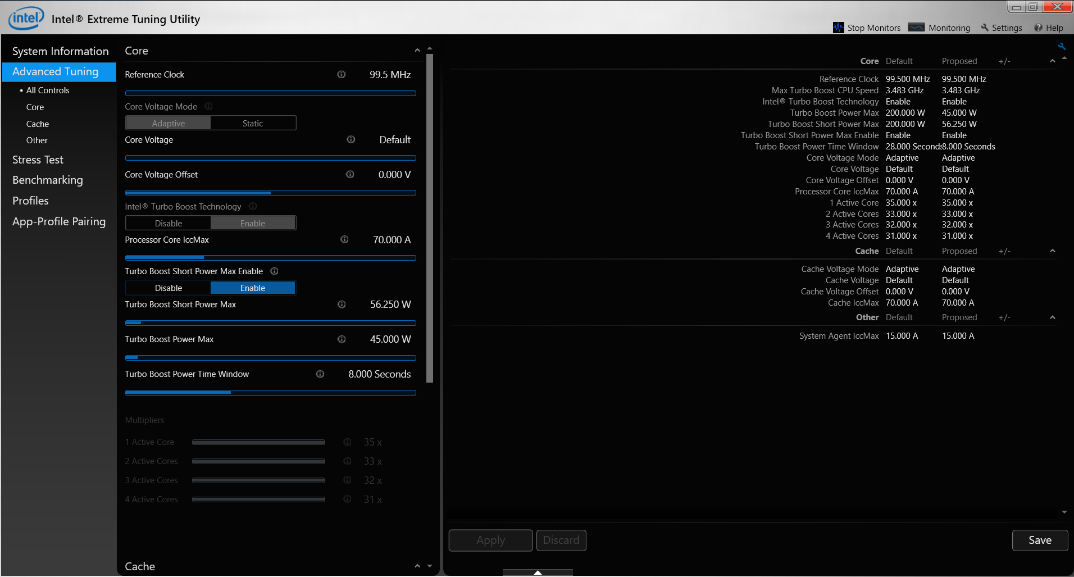Screen dimensions: 1074x577
Task: Select Static core voltage mode
Action: click(x=253, y=124)
